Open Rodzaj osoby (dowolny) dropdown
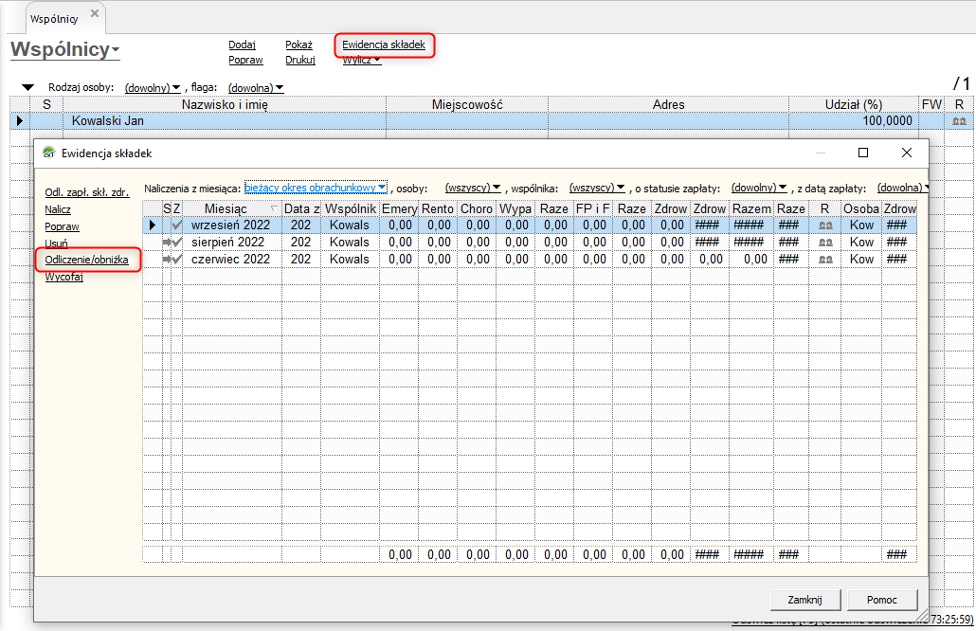 [x=153, y=88]
